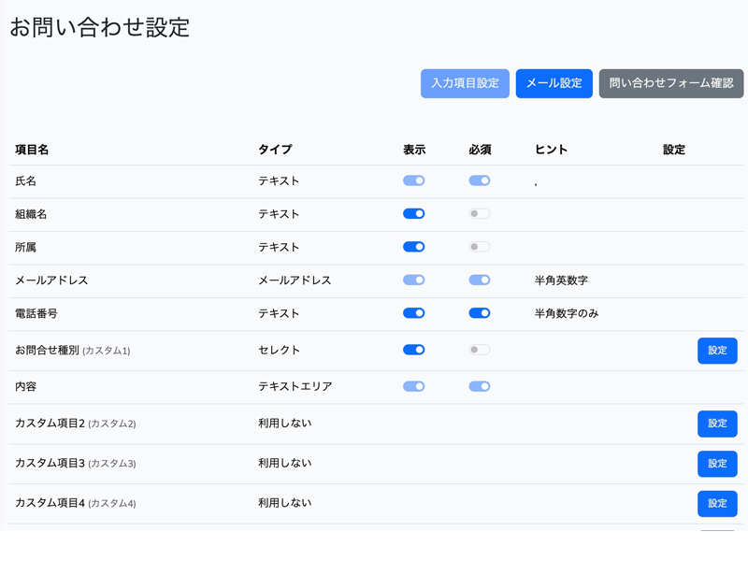Disable 表示 for お問合せ種別

click(413, 350)
